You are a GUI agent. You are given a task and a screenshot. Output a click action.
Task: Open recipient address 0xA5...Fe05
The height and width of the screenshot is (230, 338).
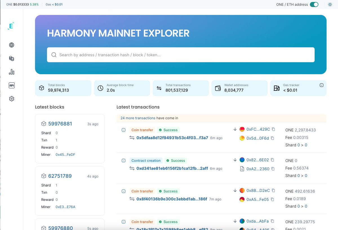coord(257,199)
